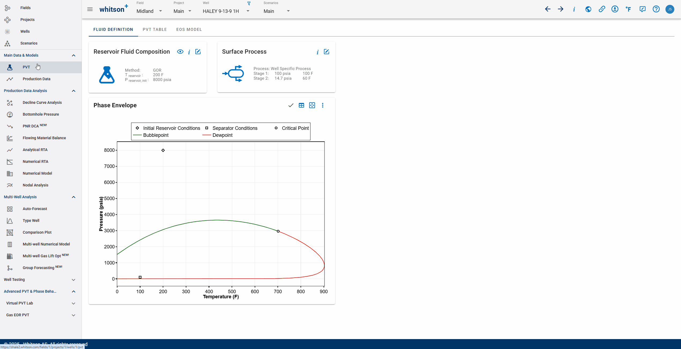
Task: Expand Virtual PVT Lab
Action: [x=73, y=303]
